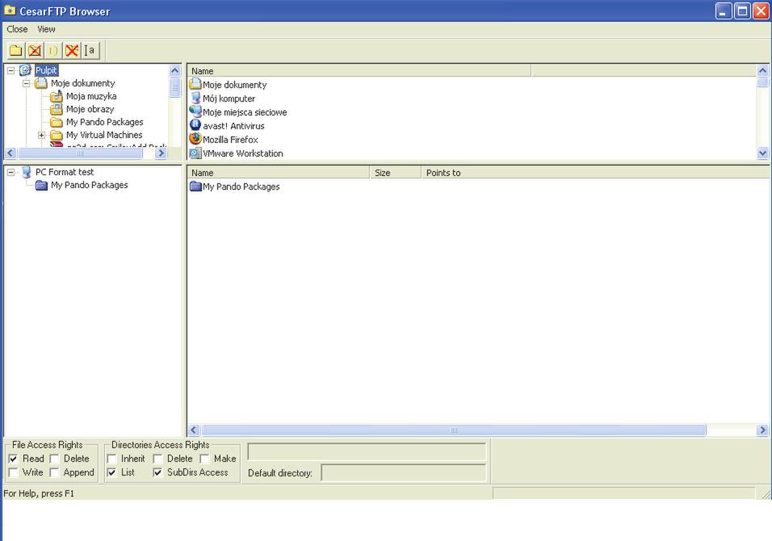Untick the SubDirs Access checkbox

coord(157,472)
